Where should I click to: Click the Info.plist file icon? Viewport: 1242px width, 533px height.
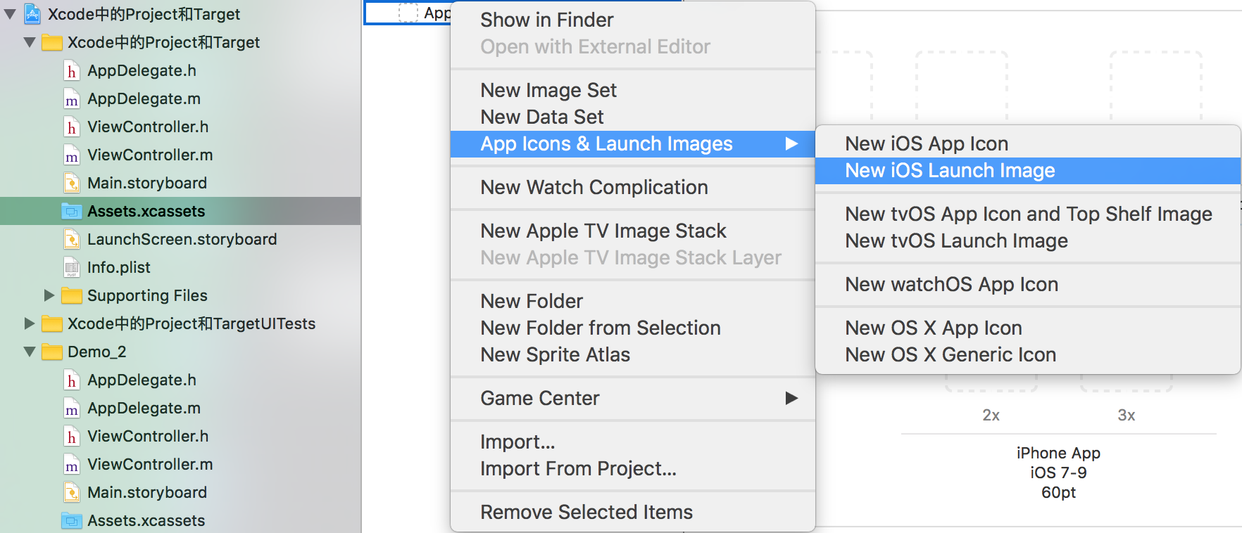[72, 267]
